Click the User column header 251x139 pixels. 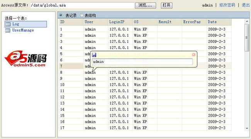tap(96, 22)
